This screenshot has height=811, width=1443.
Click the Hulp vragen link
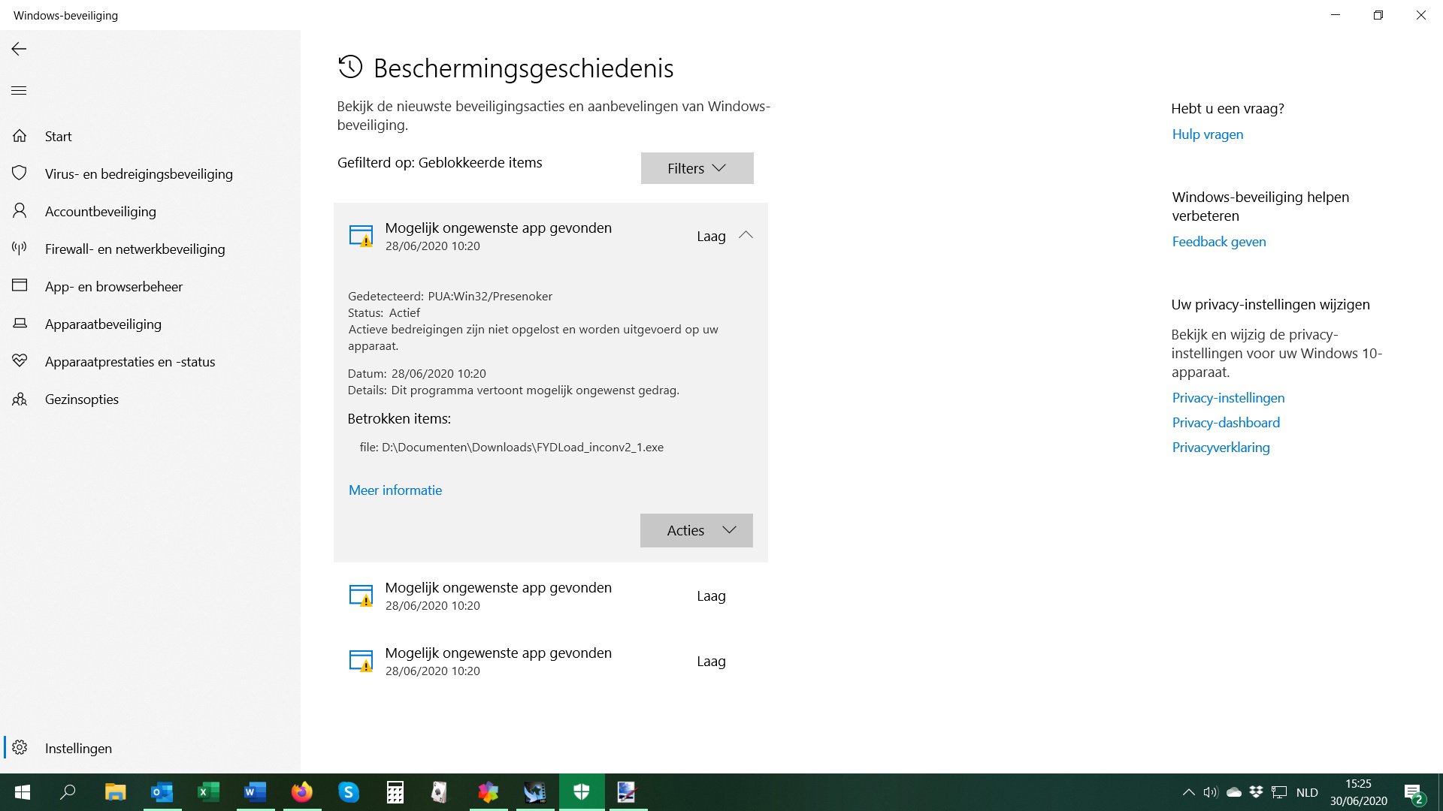click(x=1207, y=134)
